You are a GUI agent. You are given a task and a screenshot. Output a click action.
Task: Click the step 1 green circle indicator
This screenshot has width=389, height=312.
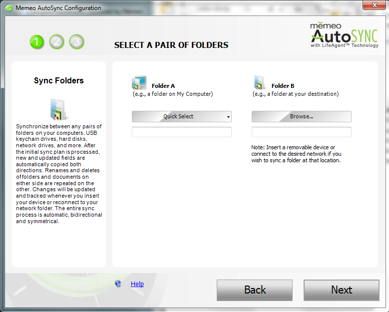(37, 42)
